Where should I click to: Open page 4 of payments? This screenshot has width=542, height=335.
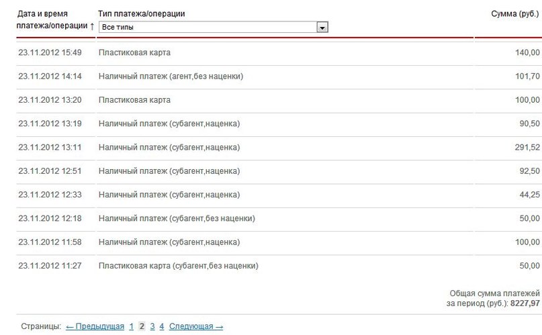coord(161,326)
